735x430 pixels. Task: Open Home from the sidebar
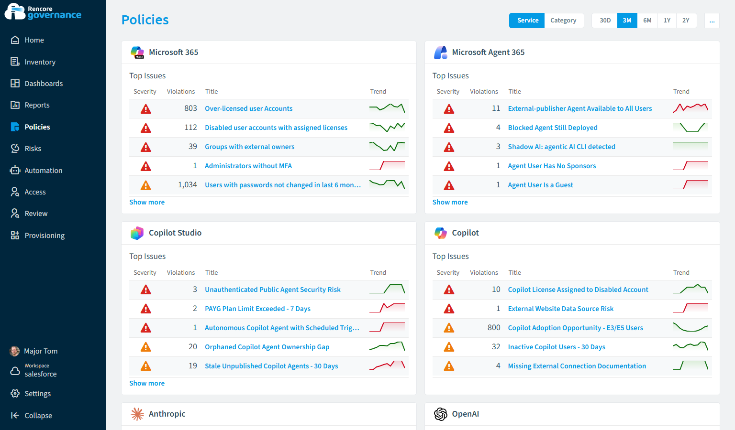click(34, 40)
